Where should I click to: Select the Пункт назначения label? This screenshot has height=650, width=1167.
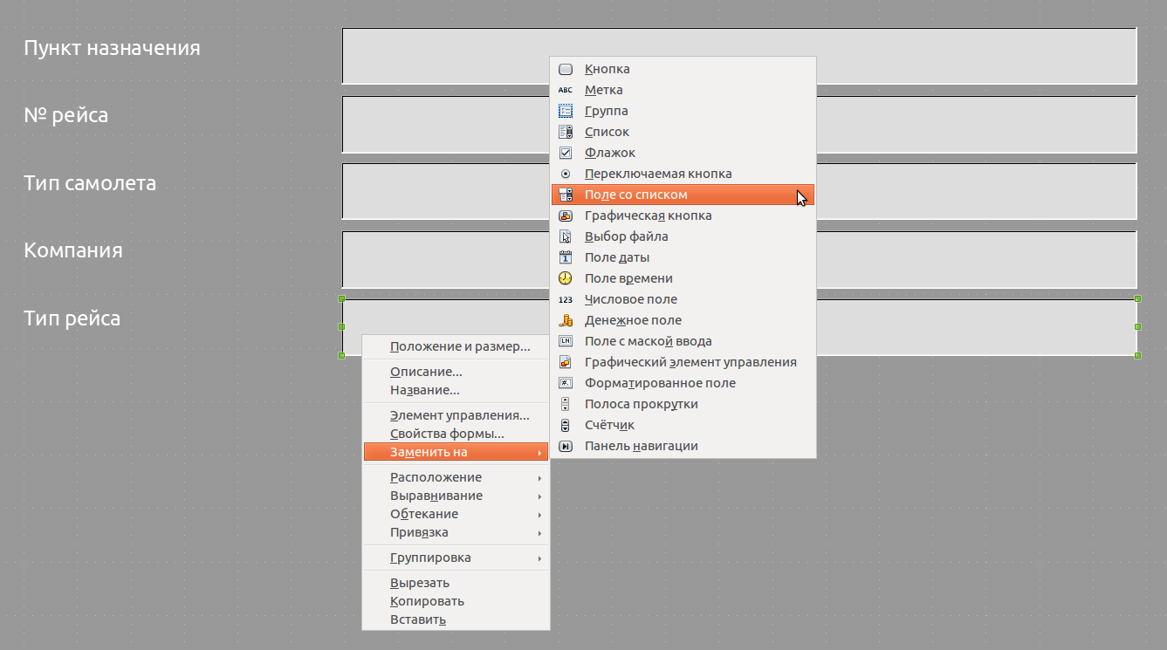tap(112, 48)
